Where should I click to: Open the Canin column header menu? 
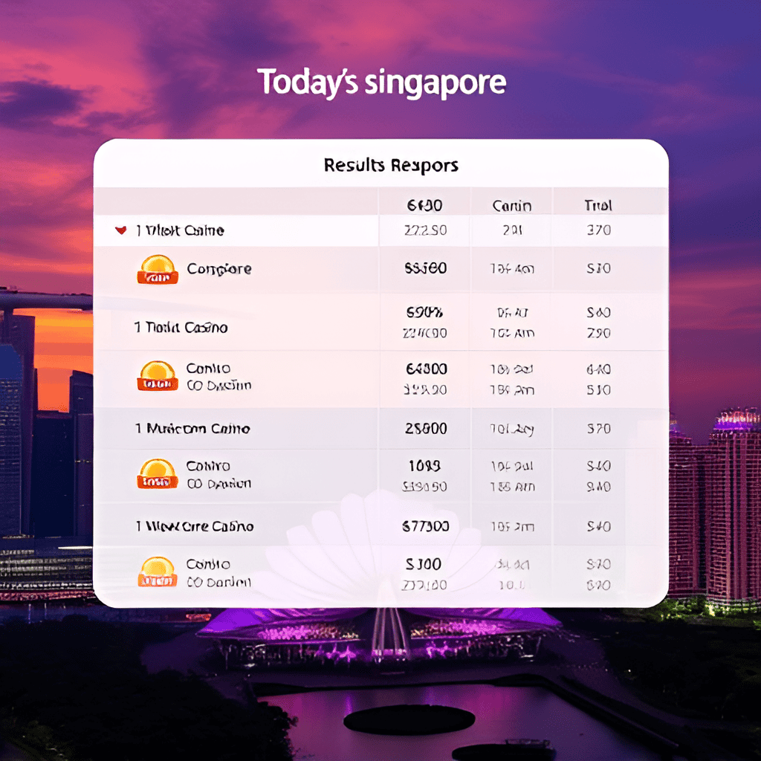click(512, 204)
